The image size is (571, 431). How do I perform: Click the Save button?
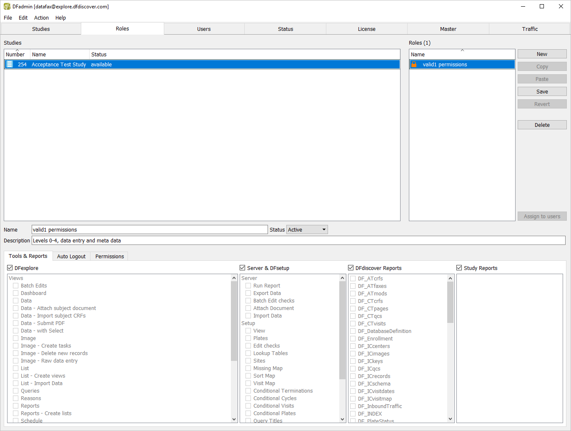(542, 91)
